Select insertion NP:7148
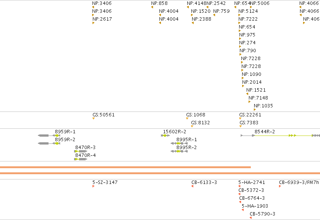 click(x=258, y=98)
